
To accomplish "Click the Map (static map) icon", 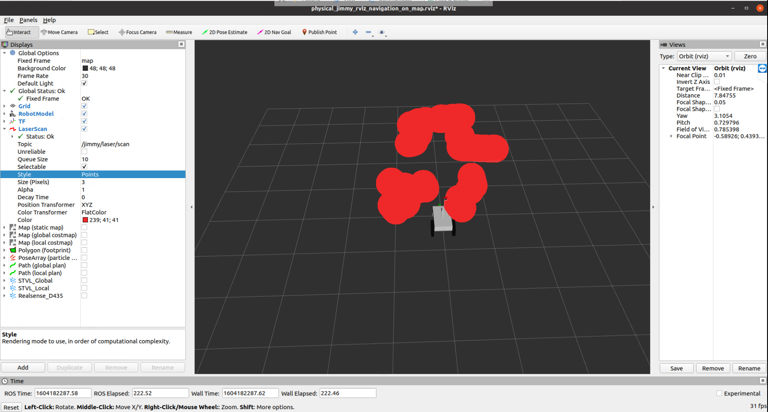I will [x=13, y=228].
